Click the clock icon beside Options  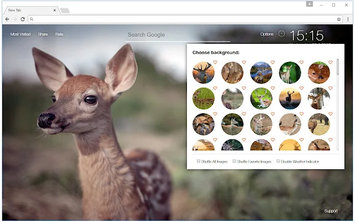coord(281,34)
